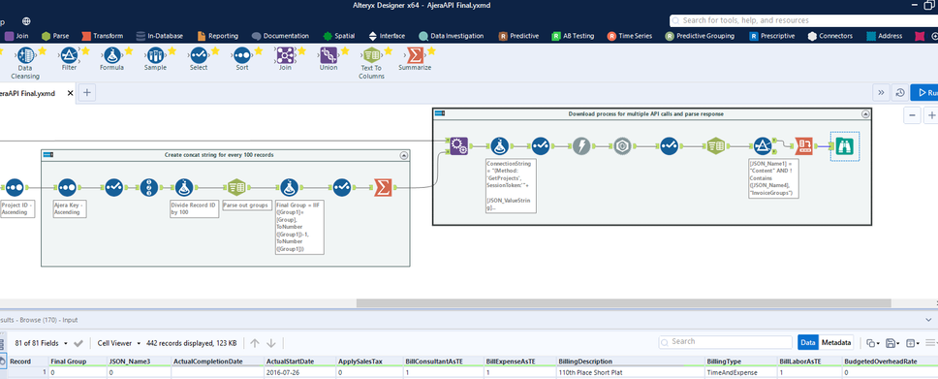Open the save results dropdown
938x379 pixels.
[891, 343]
